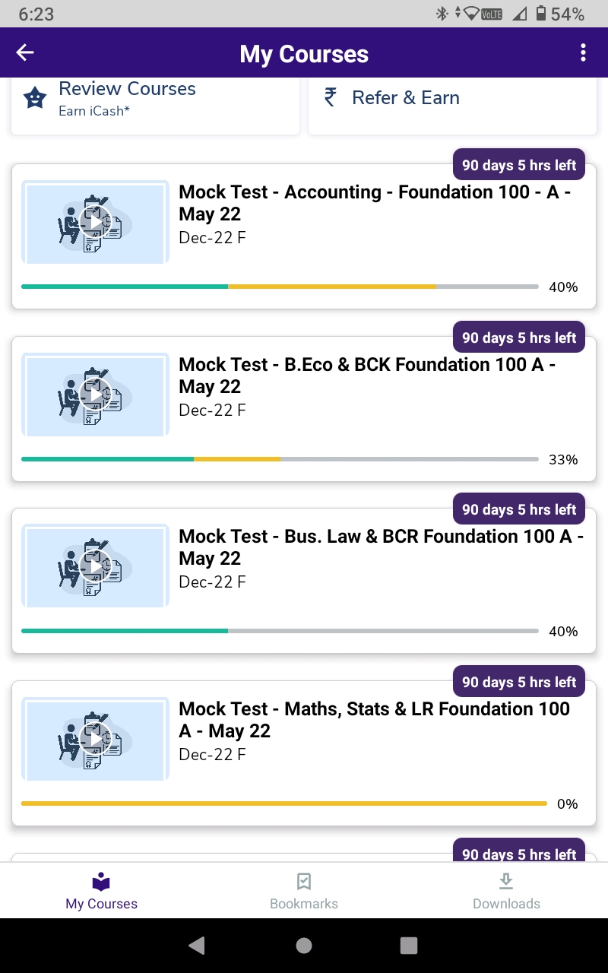Image resolution: width=608 pixels, height=973 pixels.
Task: Tap the Maths, Stats & LR play icon
Action: (96, 739)
